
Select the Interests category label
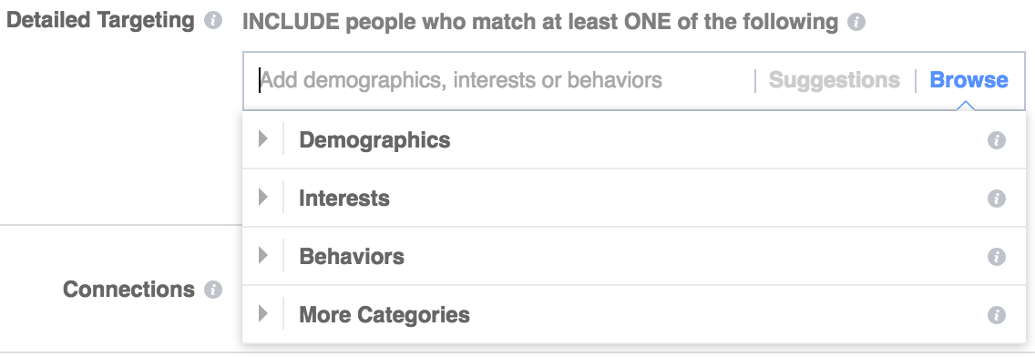(343, 198)
